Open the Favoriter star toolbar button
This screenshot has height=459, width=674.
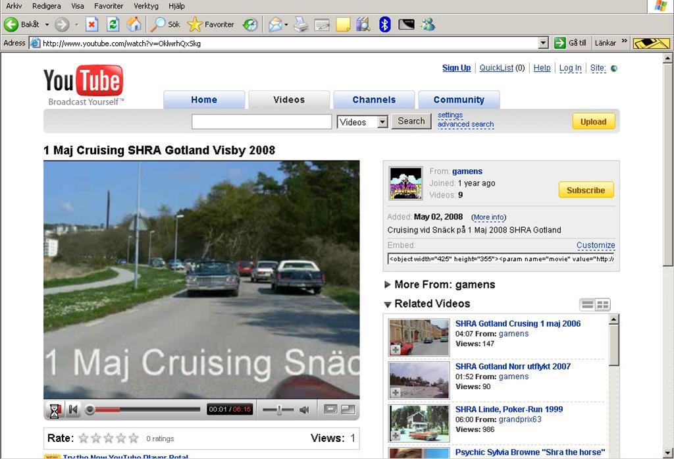tap(211, 24)
